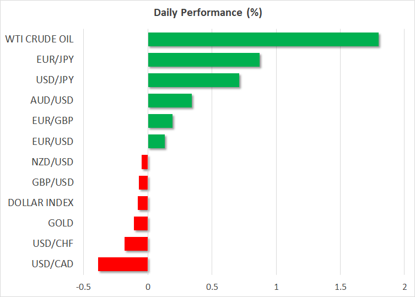The image size is (415, 297).
Task: Select the small EUR/GBP green bar
Action: (x=160, y=121)
